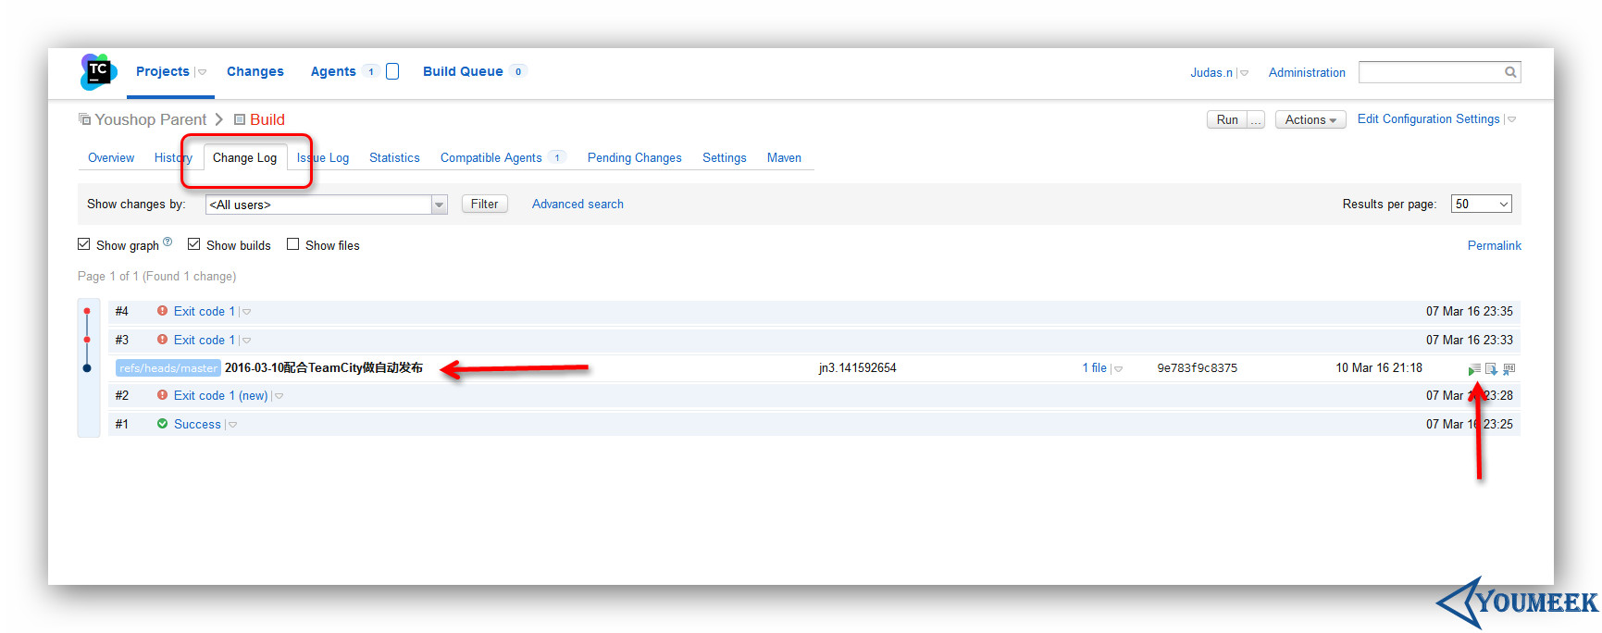Expand the Actions dropdown button
The image size is (1602, 633).
pos(1310,120)
